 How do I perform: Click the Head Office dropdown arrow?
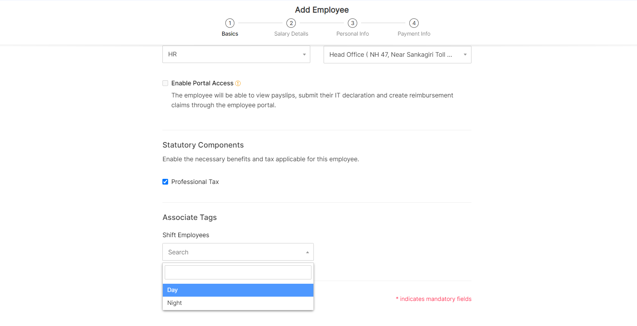(x=465, y=55)
